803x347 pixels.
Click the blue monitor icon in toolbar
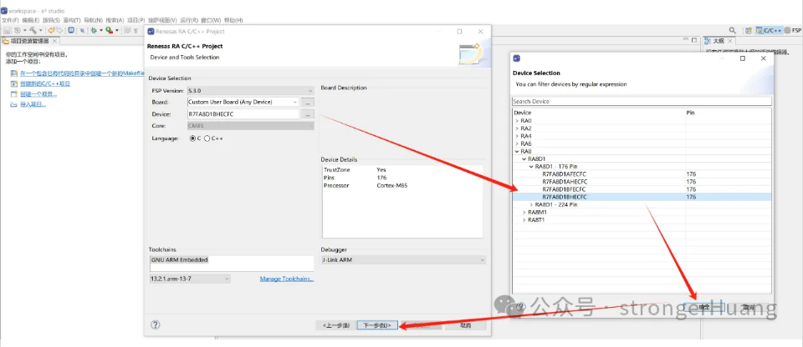71,30
